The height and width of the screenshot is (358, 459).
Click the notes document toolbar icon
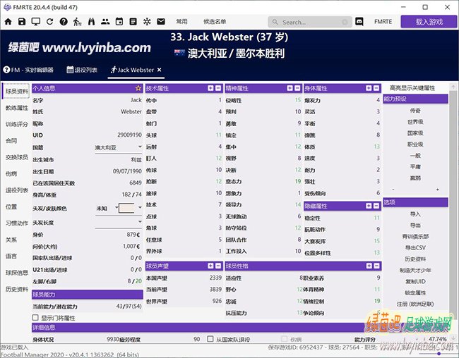click(x=133, y=22)
